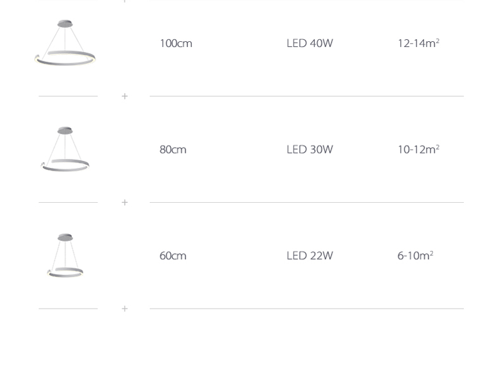The width and height of the screenshot is (500, 365).
Task: Click the LED 22W power text
Action: coord(309,256)
